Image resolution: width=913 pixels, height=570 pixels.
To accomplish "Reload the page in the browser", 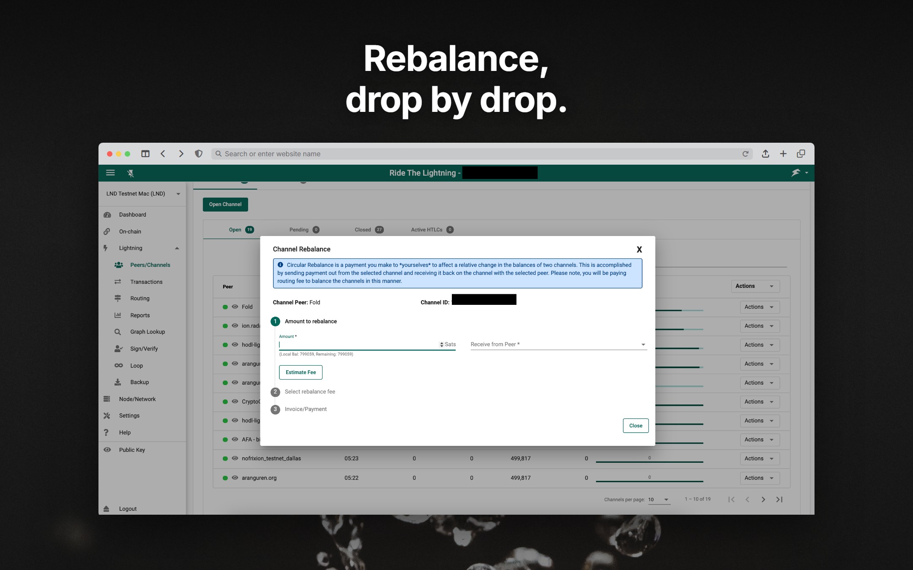I will [746, 154].
